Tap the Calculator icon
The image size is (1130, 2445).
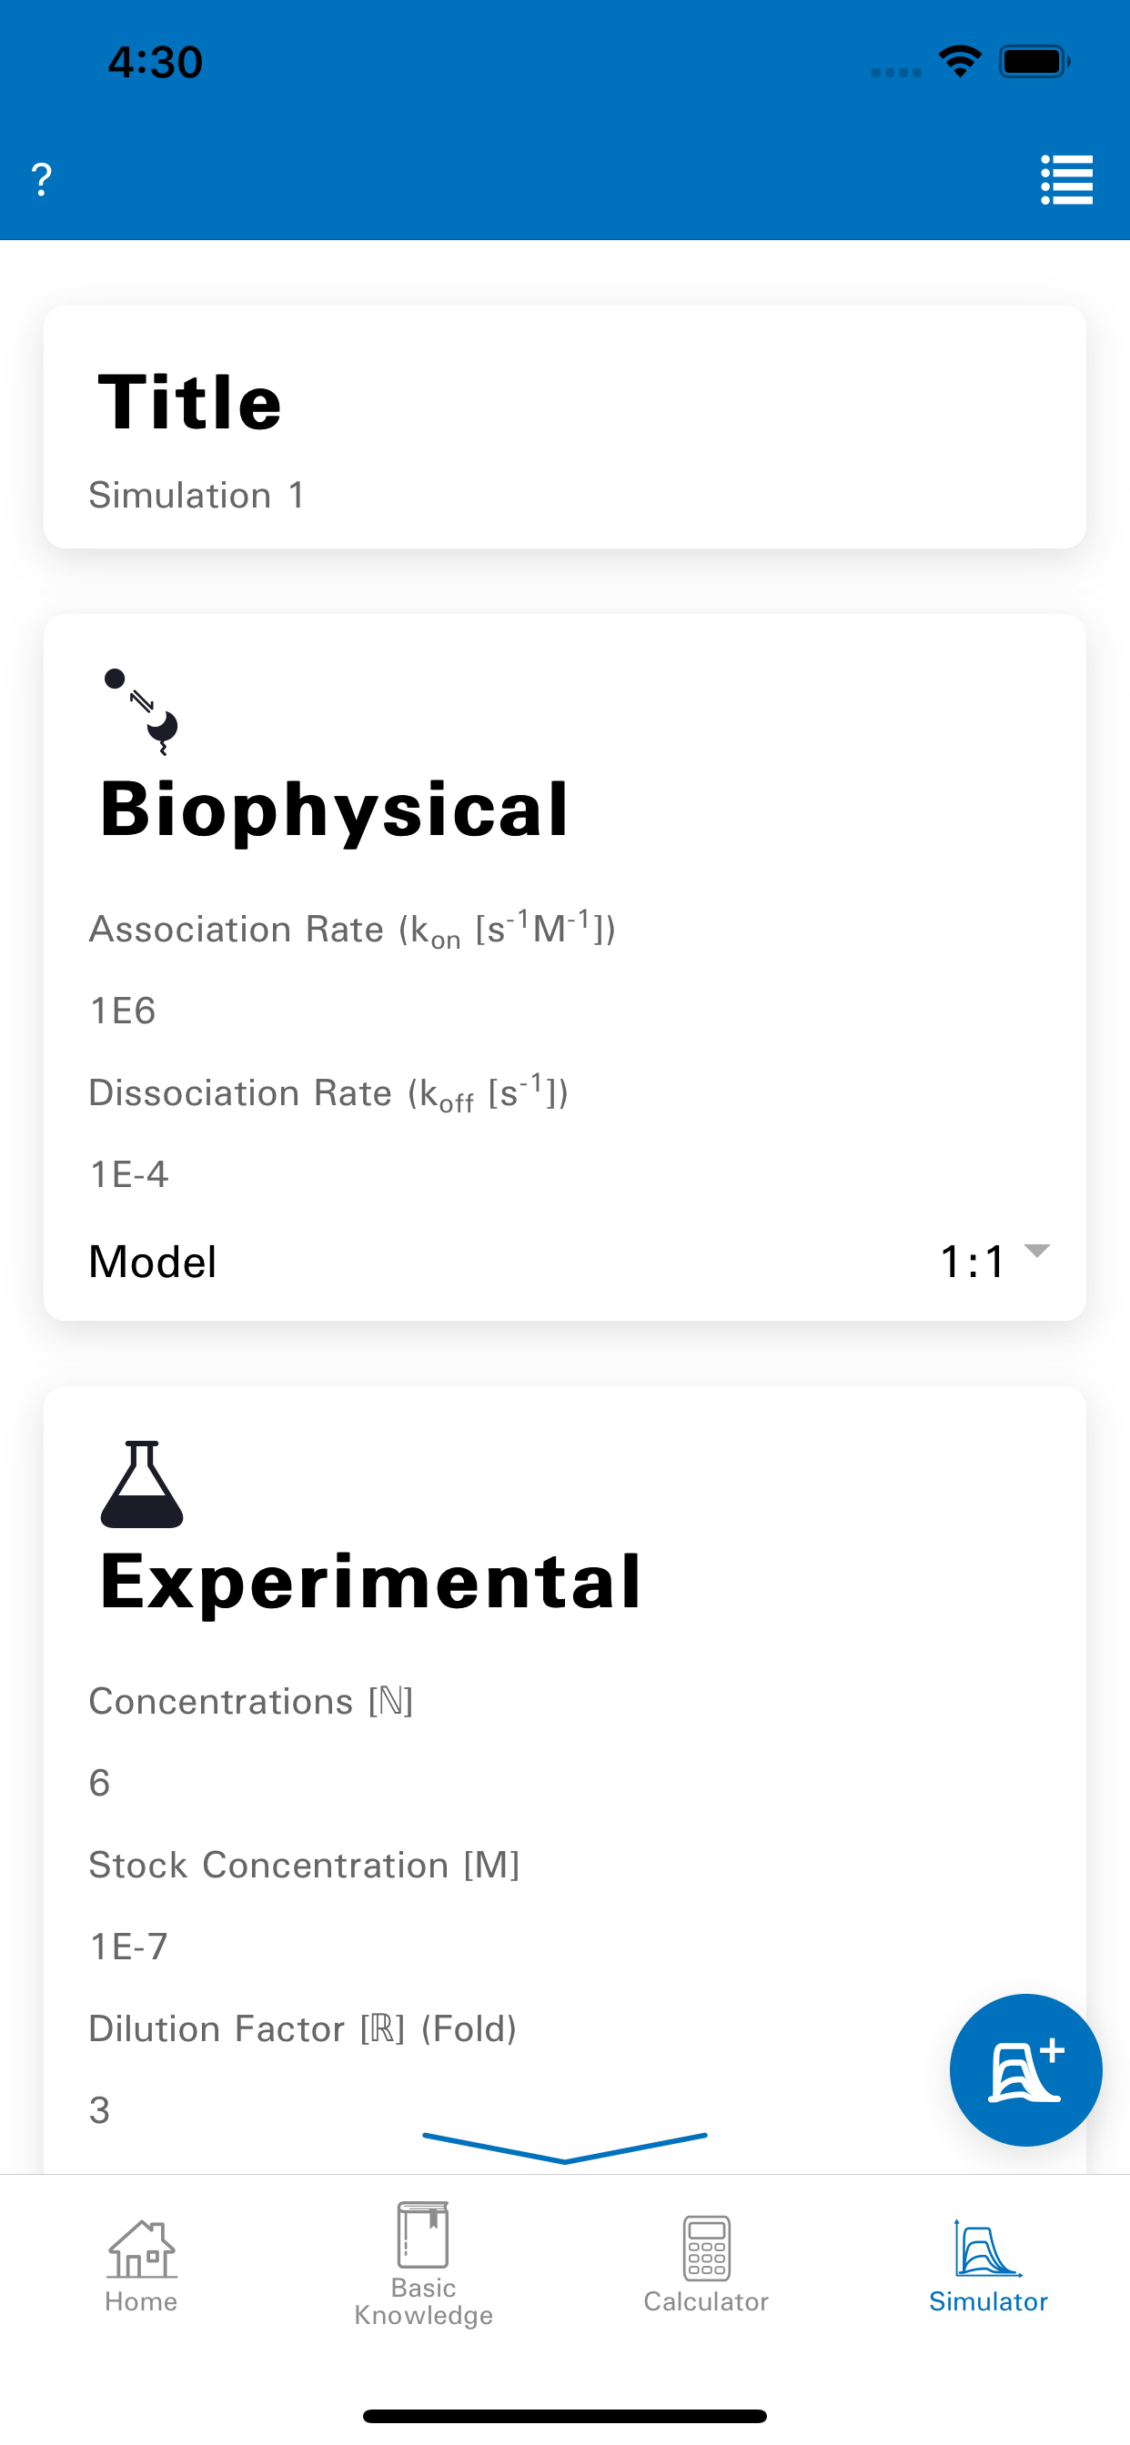pos(707,2248)
